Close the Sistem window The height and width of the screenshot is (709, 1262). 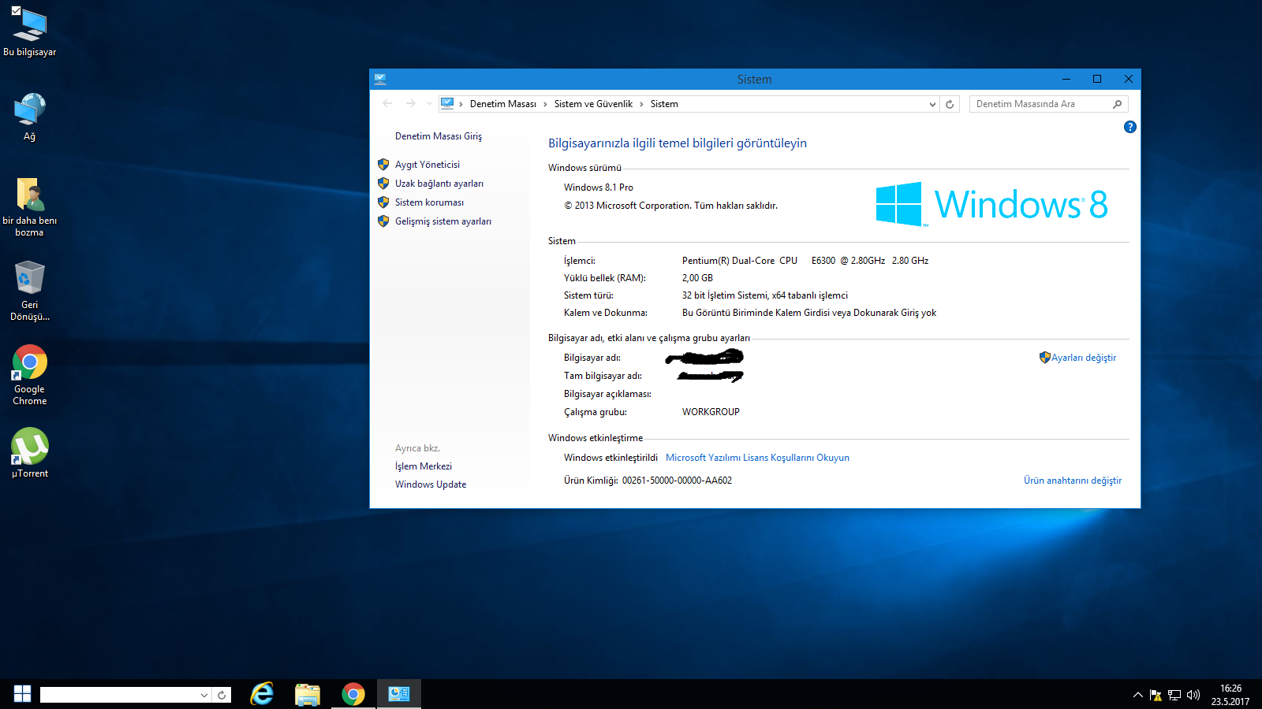tap(1128, 79)
